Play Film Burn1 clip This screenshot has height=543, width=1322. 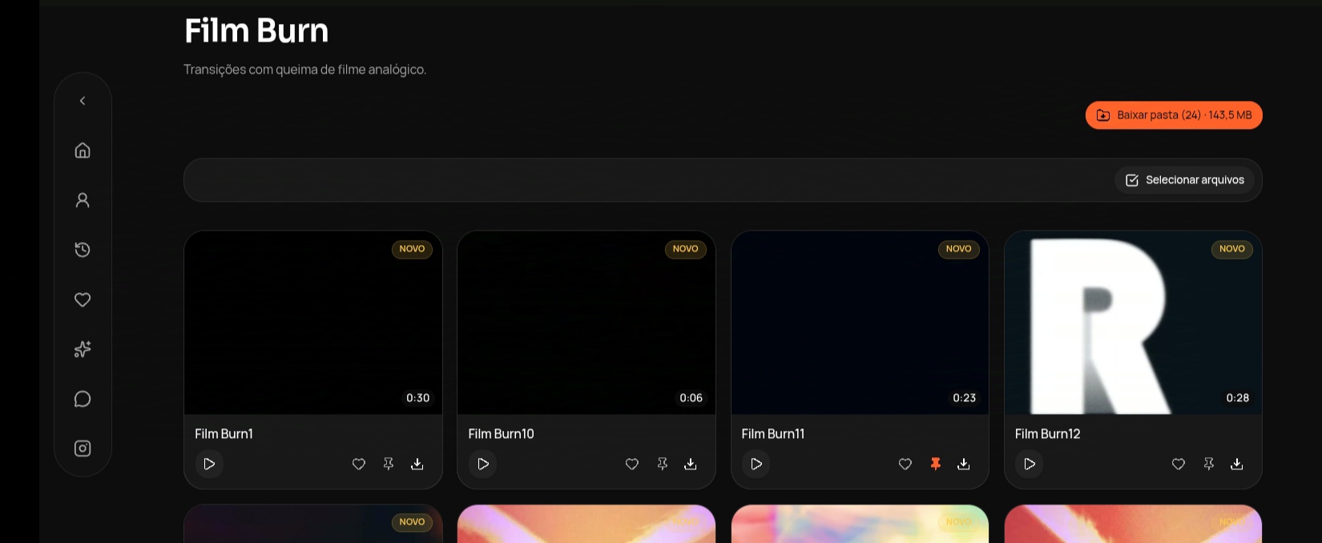(209, 464)
